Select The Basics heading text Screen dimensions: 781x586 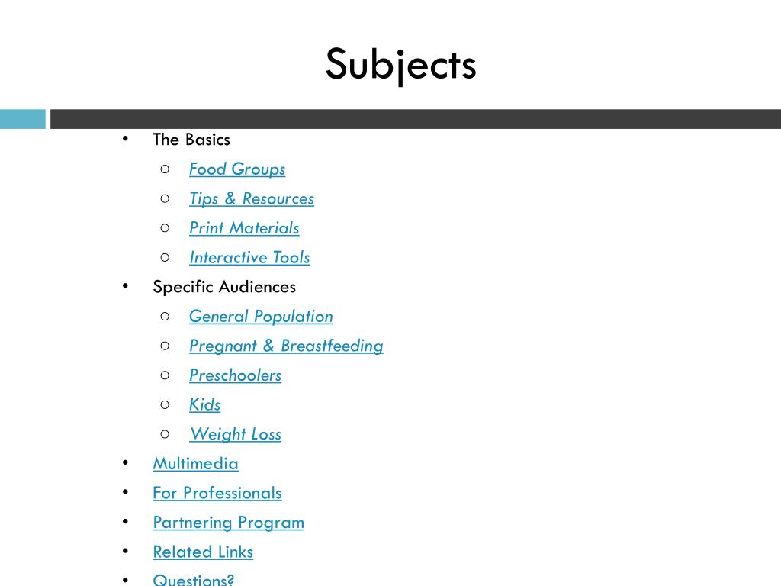pyautogui.click(x=191, y=140)
